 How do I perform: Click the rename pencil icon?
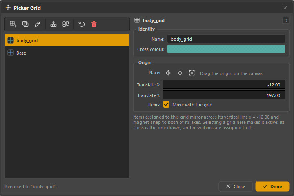point(37,24)
